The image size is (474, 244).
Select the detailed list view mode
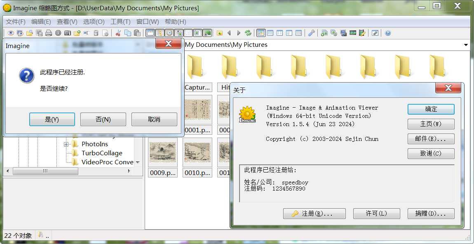[x=299, y=33]
